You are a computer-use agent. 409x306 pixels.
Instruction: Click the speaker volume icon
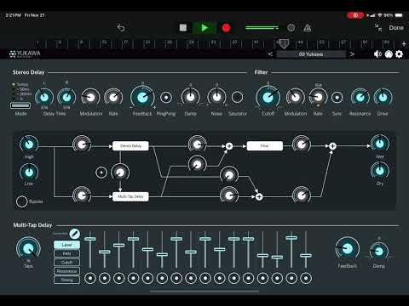(x=377, y=54)
